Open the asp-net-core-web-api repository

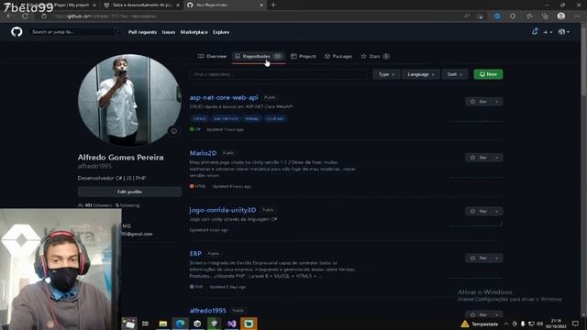click(x=224, y=97)
